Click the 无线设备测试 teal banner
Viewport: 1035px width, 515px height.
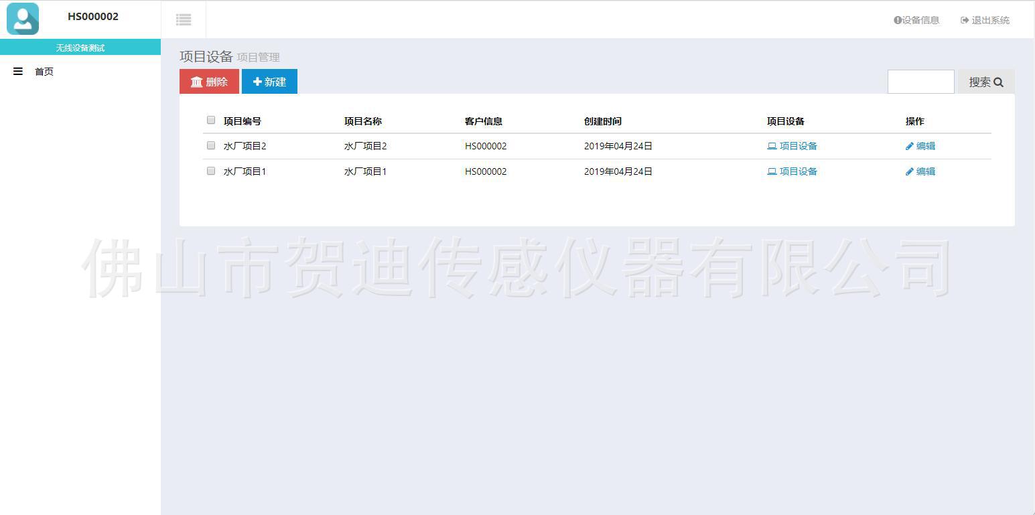pos(80,48)
